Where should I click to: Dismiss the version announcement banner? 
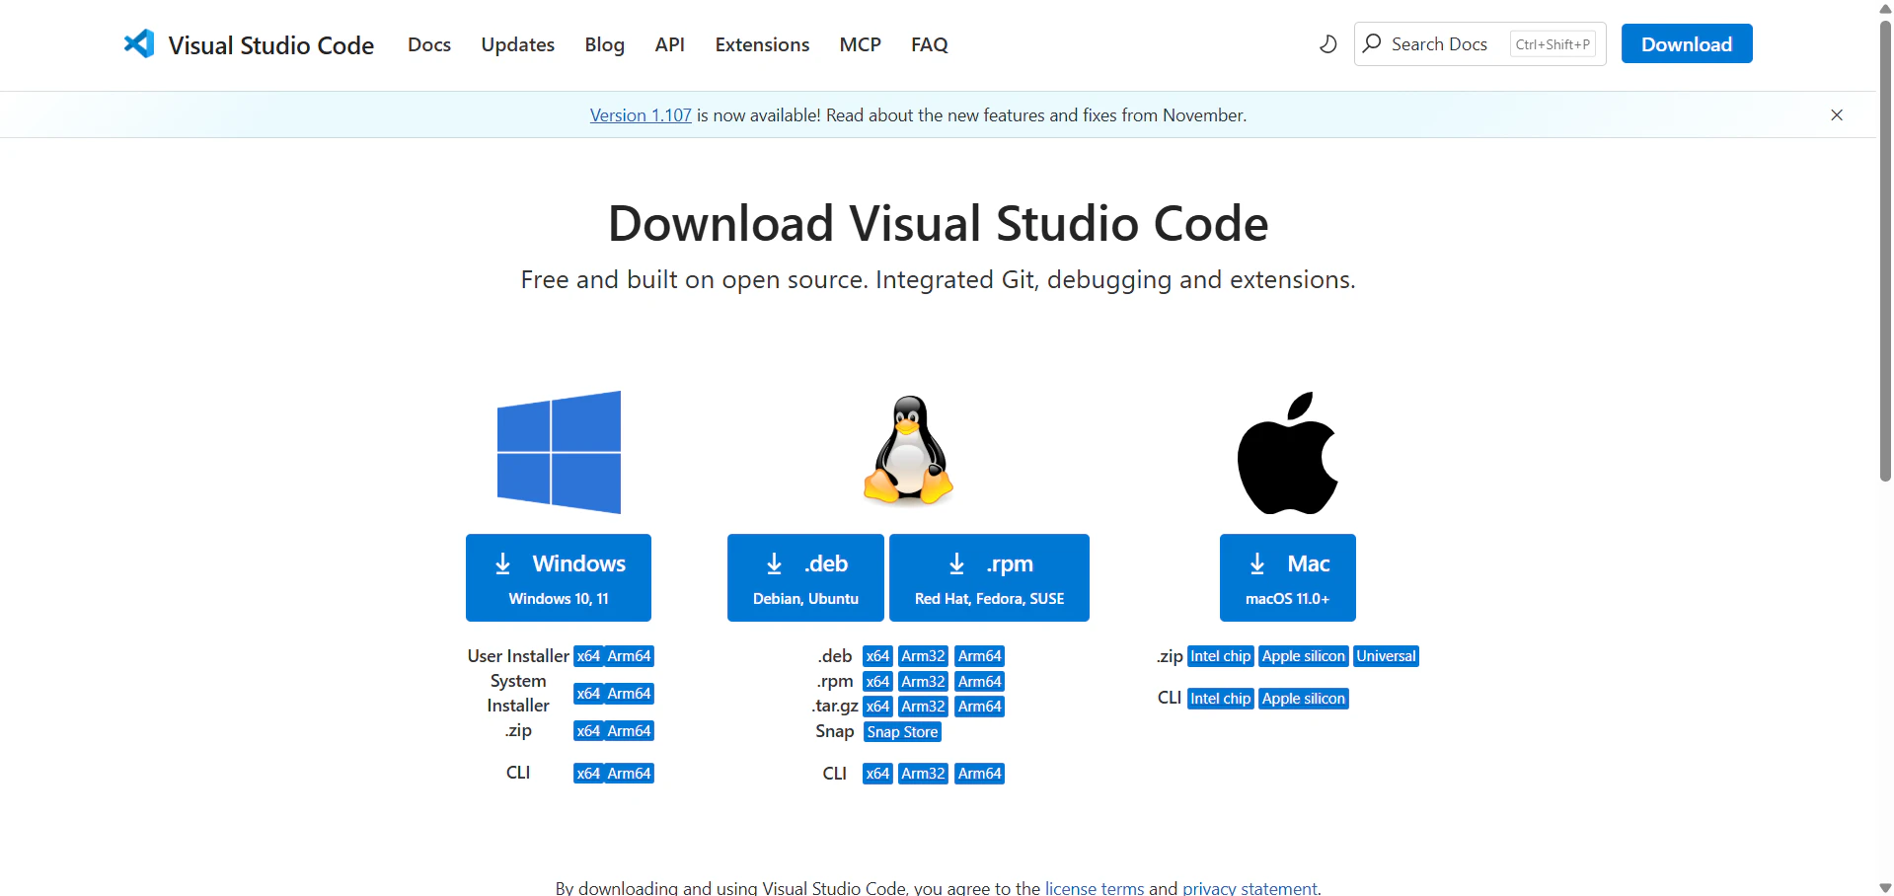point(1837,115)
